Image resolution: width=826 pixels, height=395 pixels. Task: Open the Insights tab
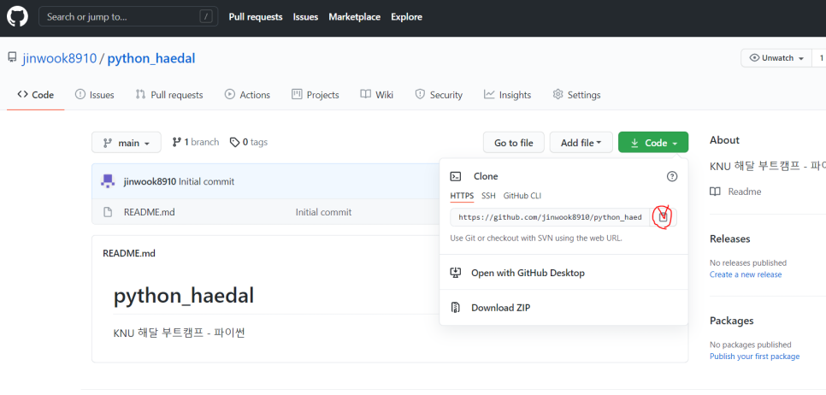[x=508, y=95]
